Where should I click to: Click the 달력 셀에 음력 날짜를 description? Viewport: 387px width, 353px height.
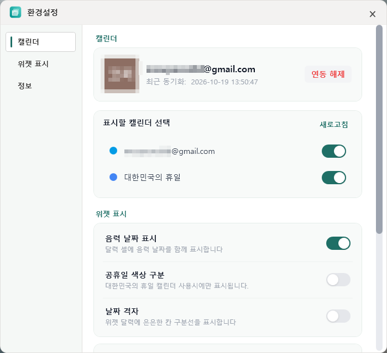[164, 249]
